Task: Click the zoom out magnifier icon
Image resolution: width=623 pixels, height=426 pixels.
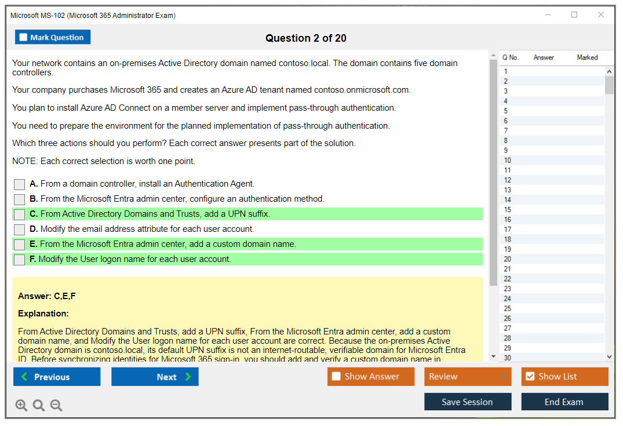Action: [56, 405]
